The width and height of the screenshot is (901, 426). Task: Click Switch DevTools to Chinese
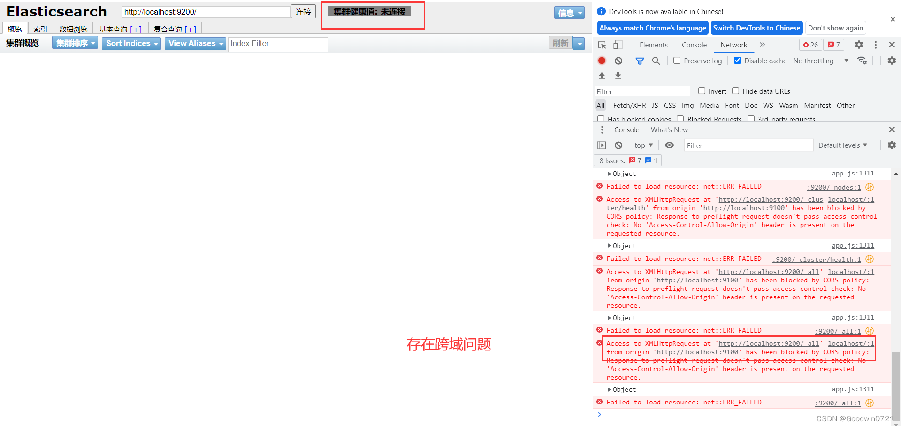point(756,28)
